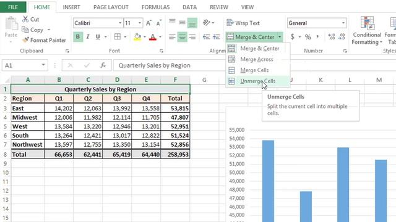Open the font size 11 dropdown
The height and width of the screenshot is (222, 396).
(140, 23)
